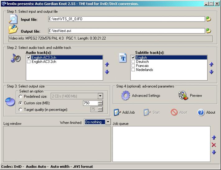Open the When finished dropdown arrow

pyautogui.click(x=108, y=122)
